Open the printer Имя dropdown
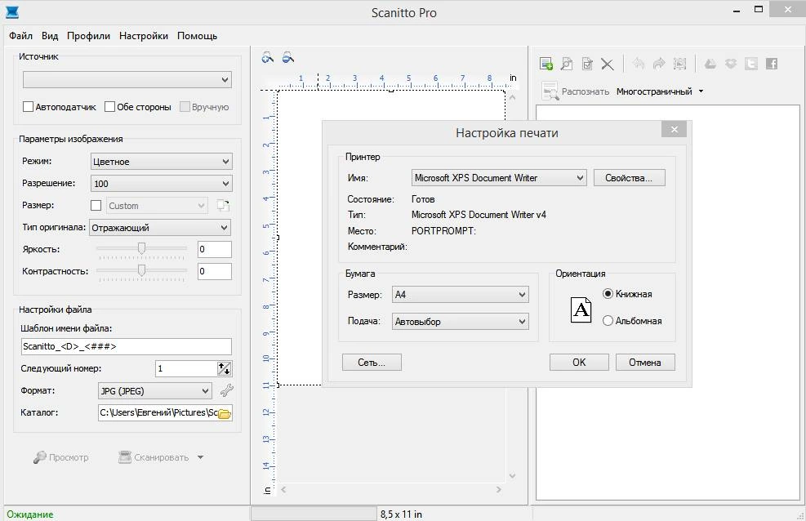 pyautogui.click(x=499, y=178)
